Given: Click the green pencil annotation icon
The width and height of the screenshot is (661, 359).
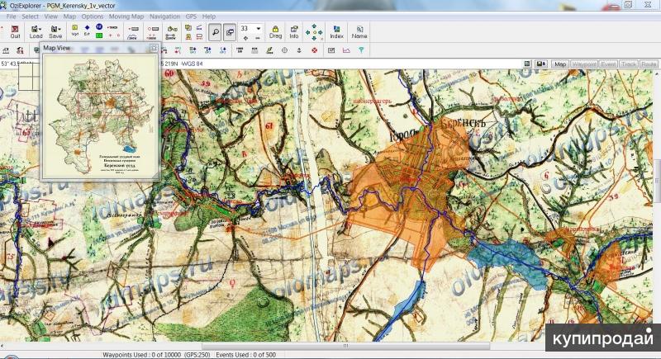Looking at the screenshot, I should click(x=269, y=50).
